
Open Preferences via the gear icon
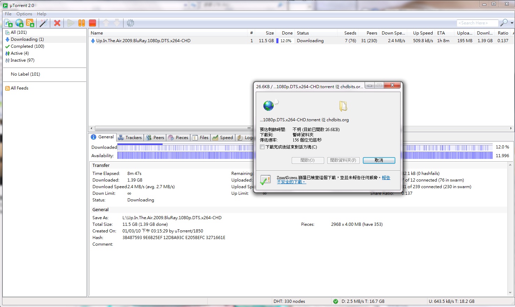tap(130, 23)
